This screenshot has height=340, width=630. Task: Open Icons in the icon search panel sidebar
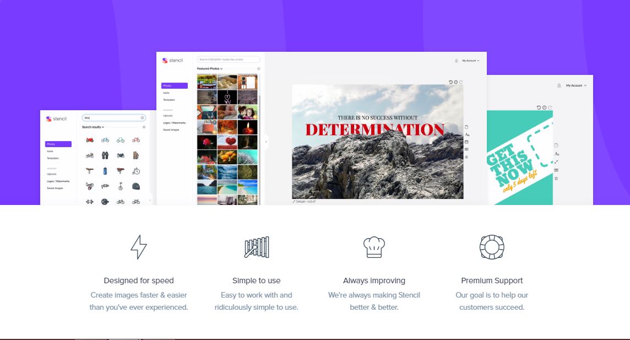click(x=50, y=152)
